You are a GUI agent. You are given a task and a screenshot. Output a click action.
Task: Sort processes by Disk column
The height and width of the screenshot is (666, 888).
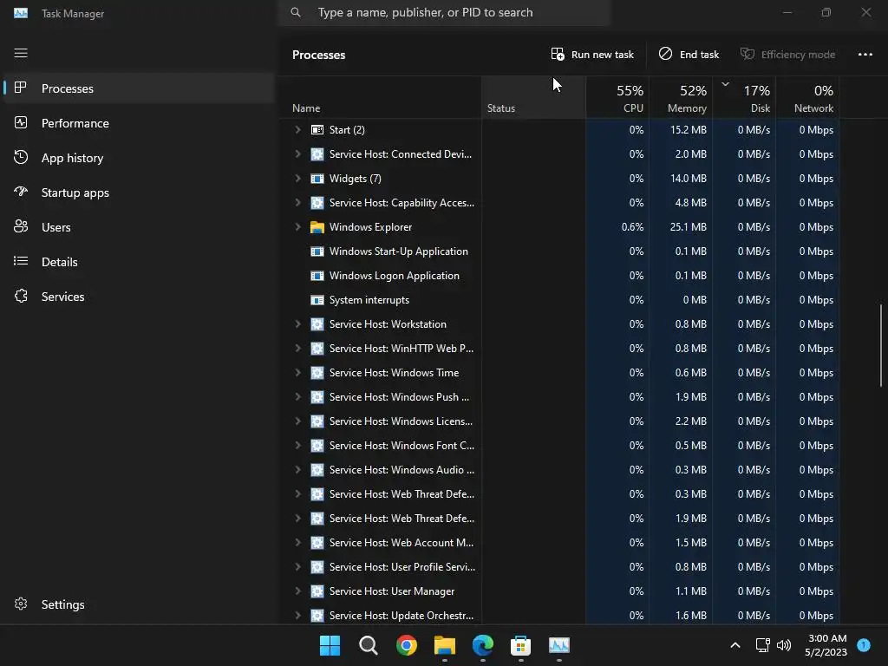744,97
